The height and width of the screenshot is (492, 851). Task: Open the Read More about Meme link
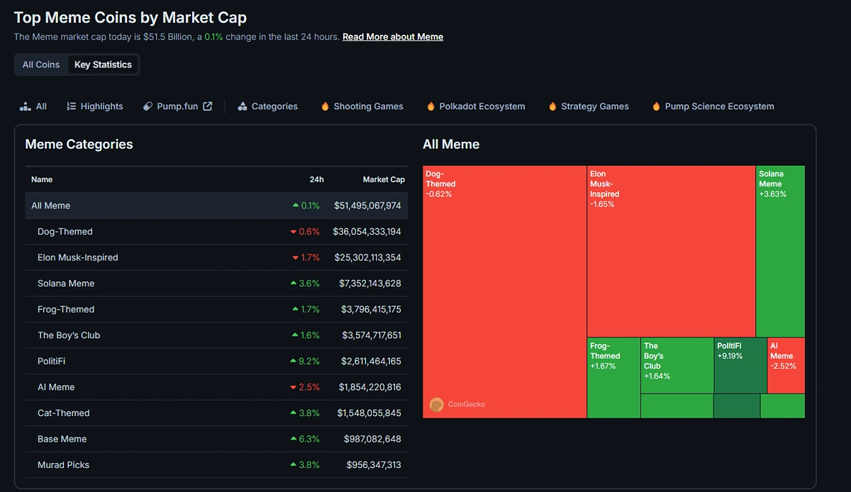coord(392,36)
